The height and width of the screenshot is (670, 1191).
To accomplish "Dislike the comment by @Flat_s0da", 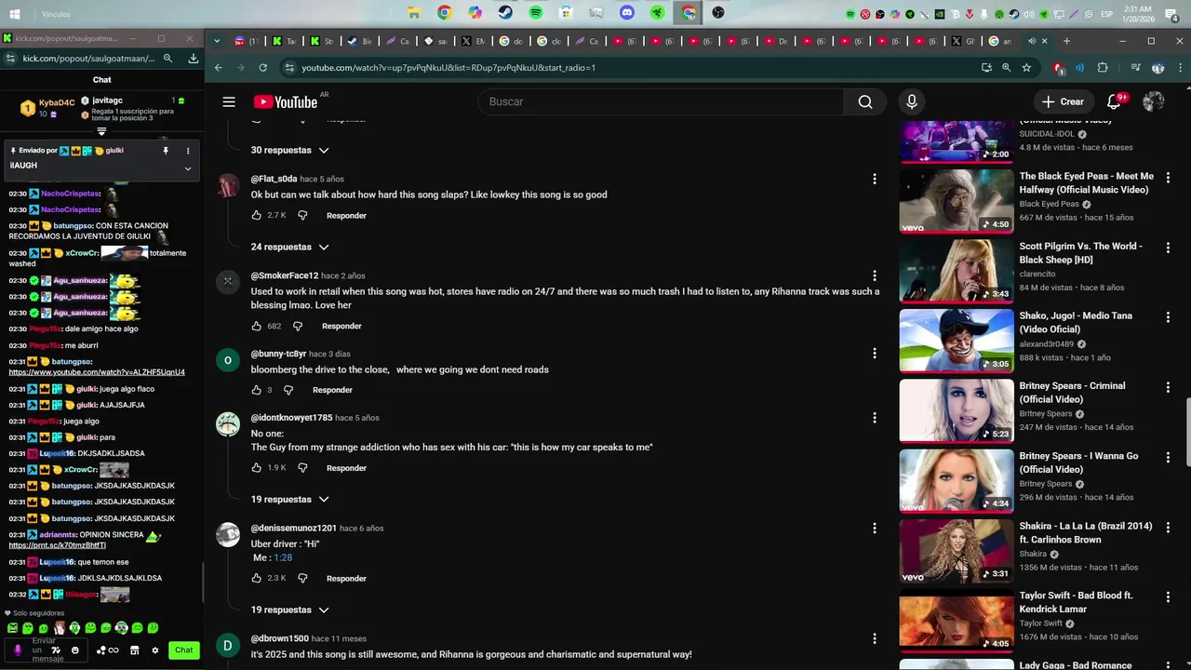I will [x=302, y=215].
